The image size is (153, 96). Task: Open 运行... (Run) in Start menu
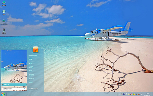click(31, 82)
